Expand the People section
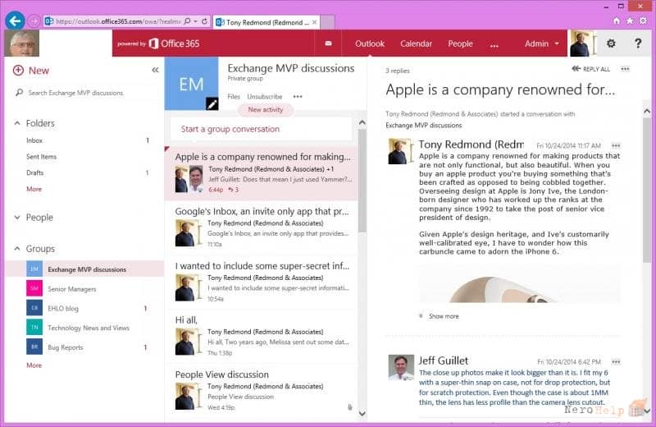This screenshot has height=427, width=656. point(17,217)
